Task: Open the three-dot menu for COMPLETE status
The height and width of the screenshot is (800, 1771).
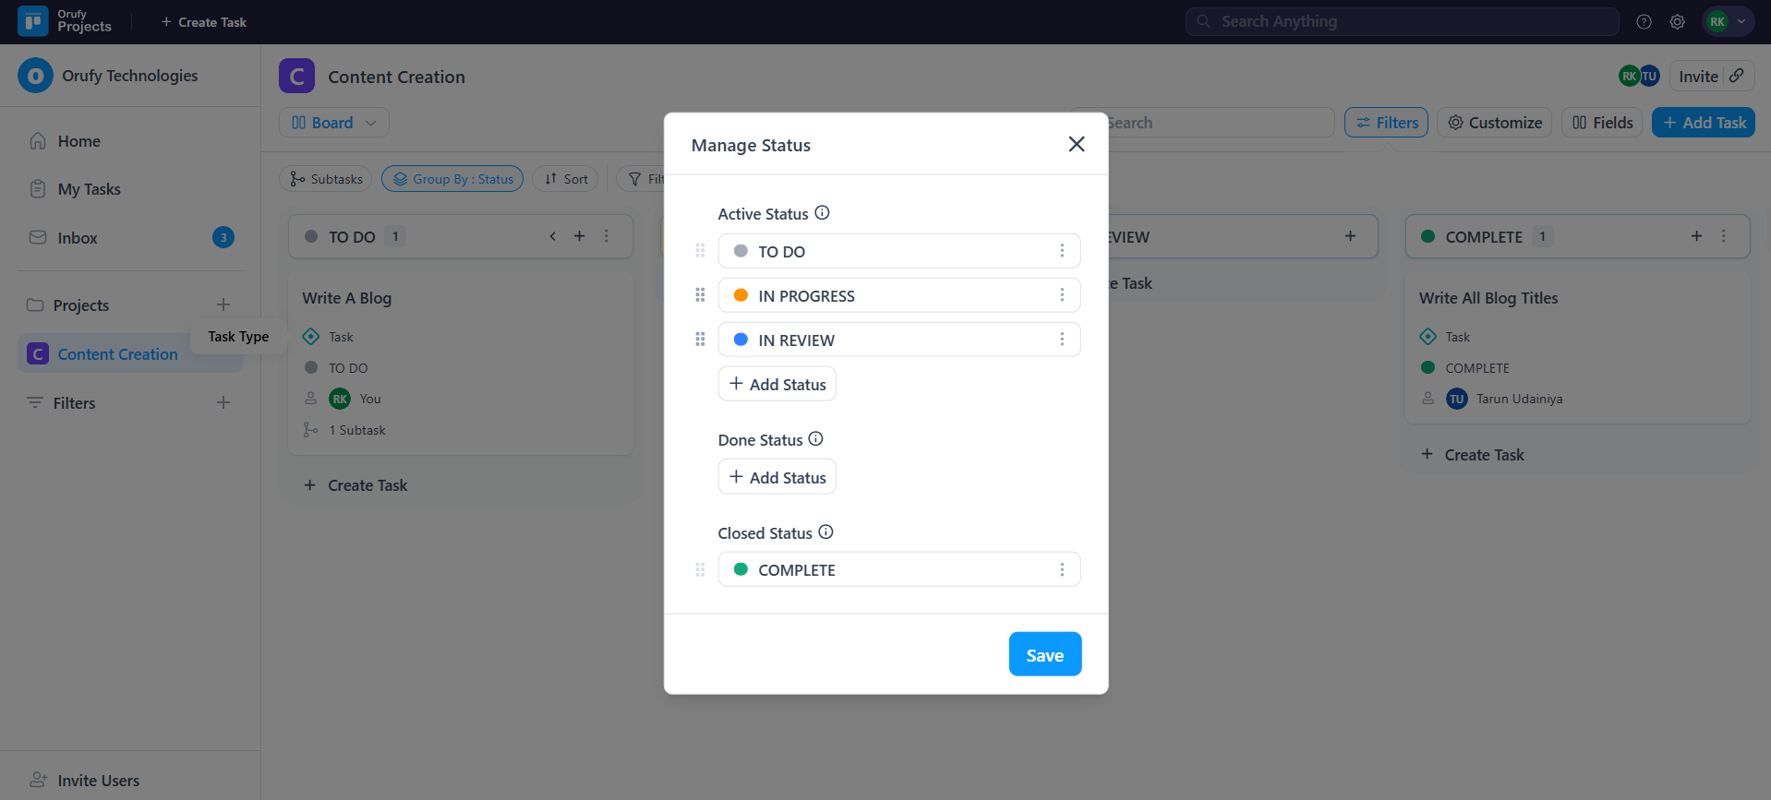Action: pos(1062,570)
